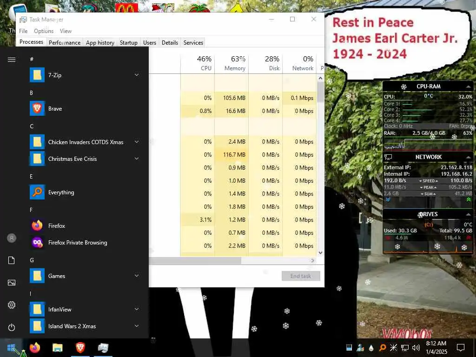The width and height of the screenshot is (476, 357).
Task: Jump to letter B section header
Action: pyautogui.click(x=31, y=93)
